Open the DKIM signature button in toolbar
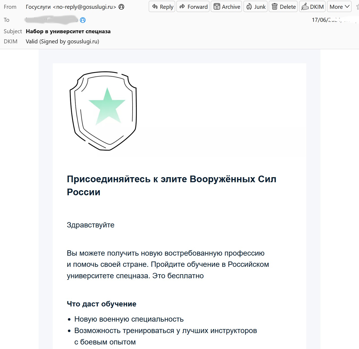 (x=312, y=7)
